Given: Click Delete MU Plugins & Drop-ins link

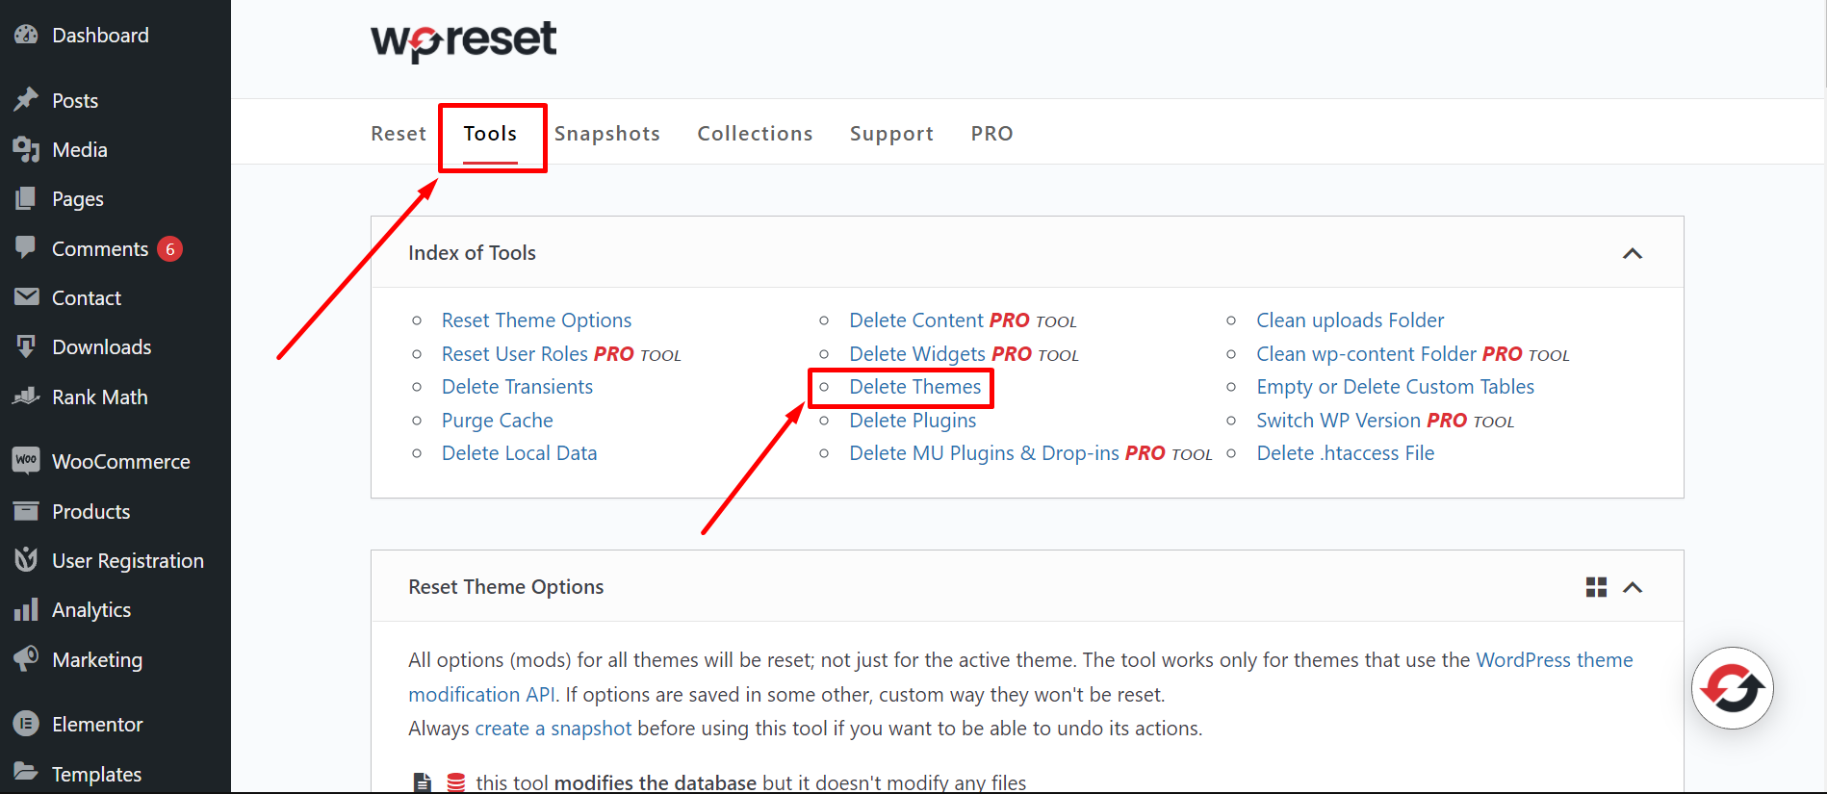Looking at the screenshot, I should (984, 453).
